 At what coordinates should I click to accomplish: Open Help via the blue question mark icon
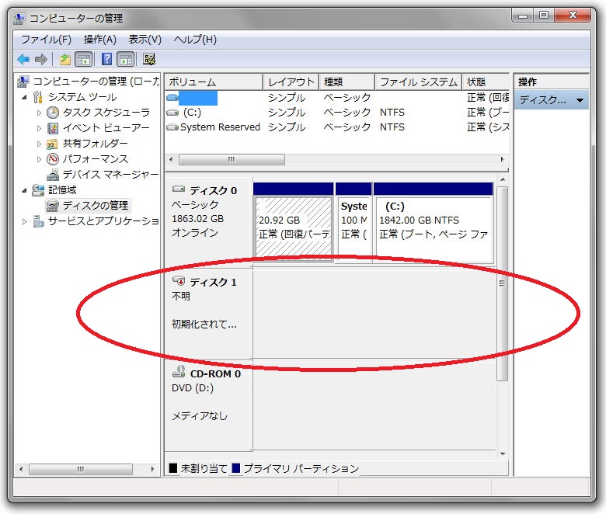point(106,60)
